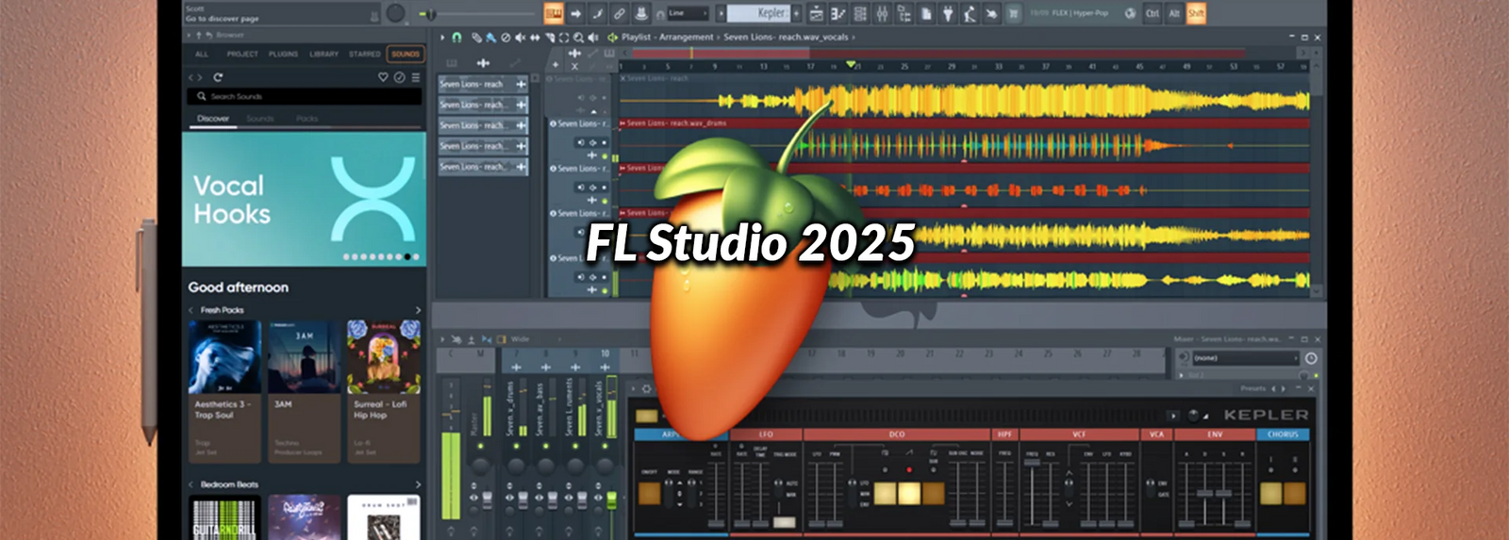Click the heart favorites icon in browser
Screen dimensions: 1509x540
(383, 77)
